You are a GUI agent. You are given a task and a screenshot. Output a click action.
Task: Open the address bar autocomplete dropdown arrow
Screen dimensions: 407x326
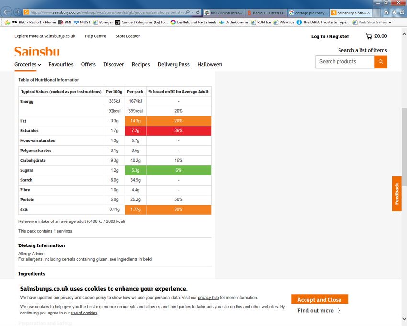[192, 12]
